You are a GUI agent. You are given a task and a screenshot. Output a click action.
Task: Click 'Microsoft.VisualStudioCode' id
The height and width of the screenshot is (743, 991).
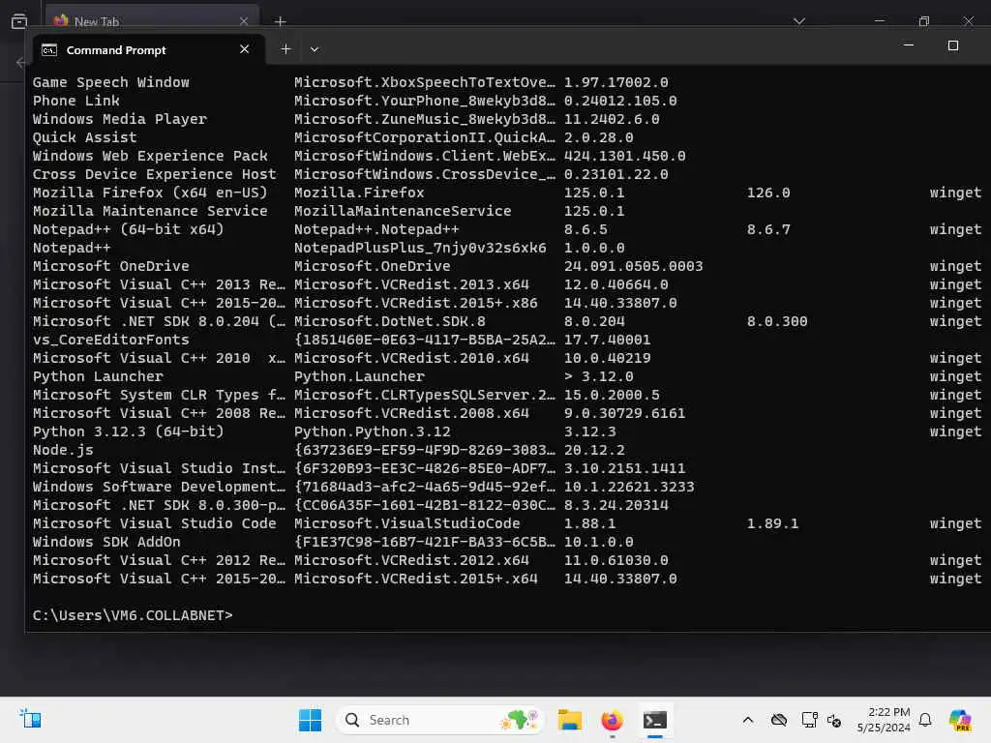(x=407, y=523)
